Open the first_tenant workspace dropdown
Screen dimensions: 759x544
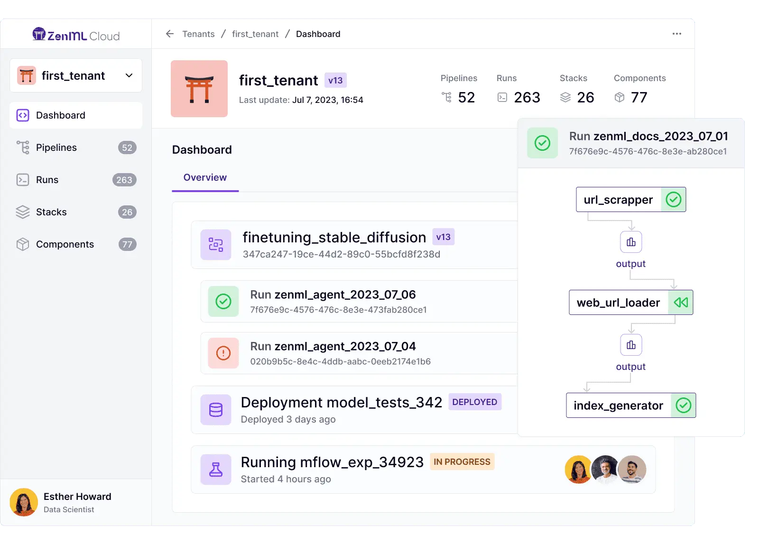pos(129,75)
